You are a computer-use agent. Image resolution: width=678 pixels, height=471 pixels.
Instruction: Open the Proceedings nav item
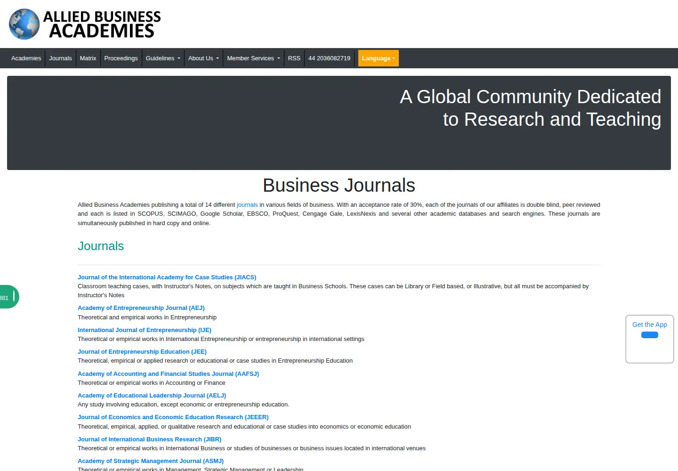121,58
